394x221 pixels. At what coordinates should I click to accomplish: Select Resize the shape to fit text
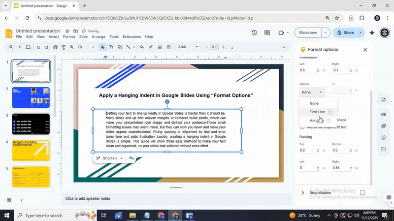coord(302,127)
